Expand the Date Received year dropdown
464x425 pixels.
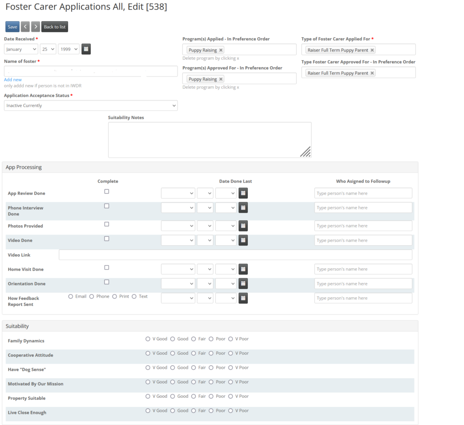pyautogui.click(x=69, y=49)
